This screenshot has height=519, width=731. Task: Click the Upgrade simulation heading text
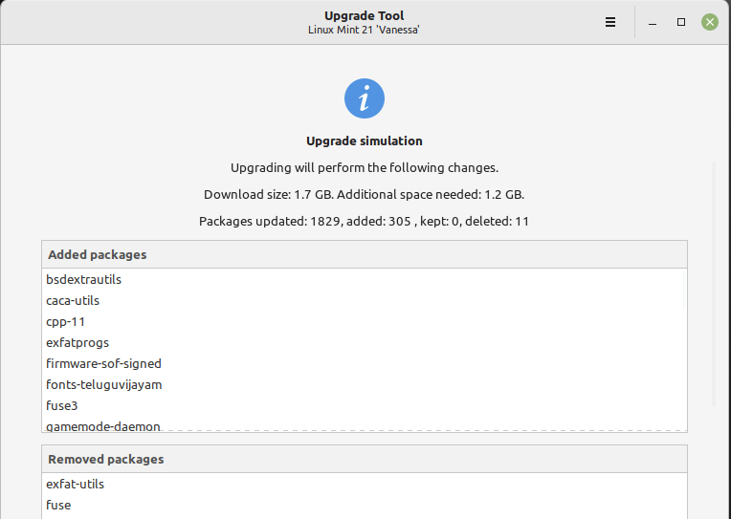click(365, 141)
